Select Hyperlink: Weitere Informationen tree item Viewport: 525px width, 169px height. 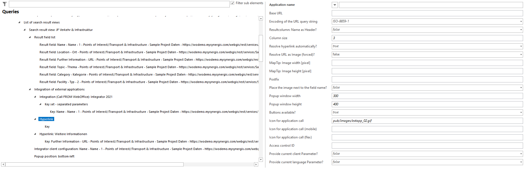pos(63,134)
